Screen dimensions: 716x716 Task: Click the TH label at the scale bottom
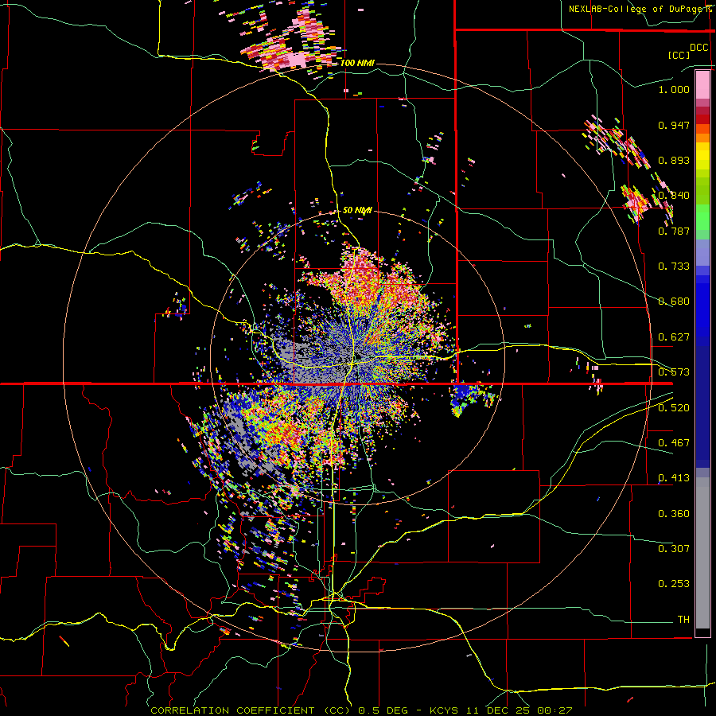683,619
